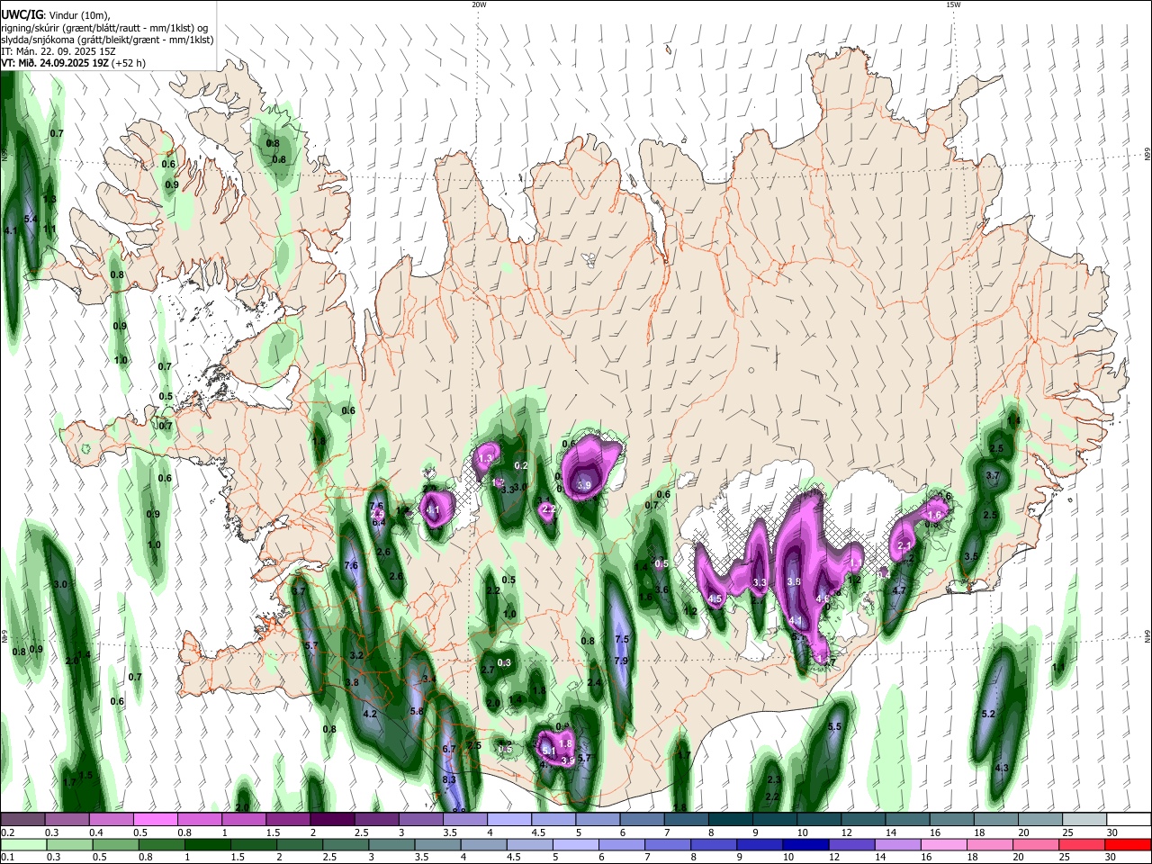Click the 8.3 precipitation value on the south coast
1152x864 pixels.
(x=450, y=779)
